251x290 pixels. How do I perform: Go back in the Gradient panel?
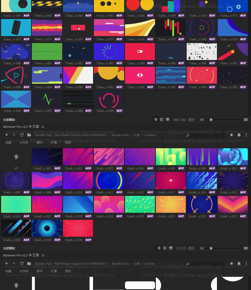click(7, 135)
